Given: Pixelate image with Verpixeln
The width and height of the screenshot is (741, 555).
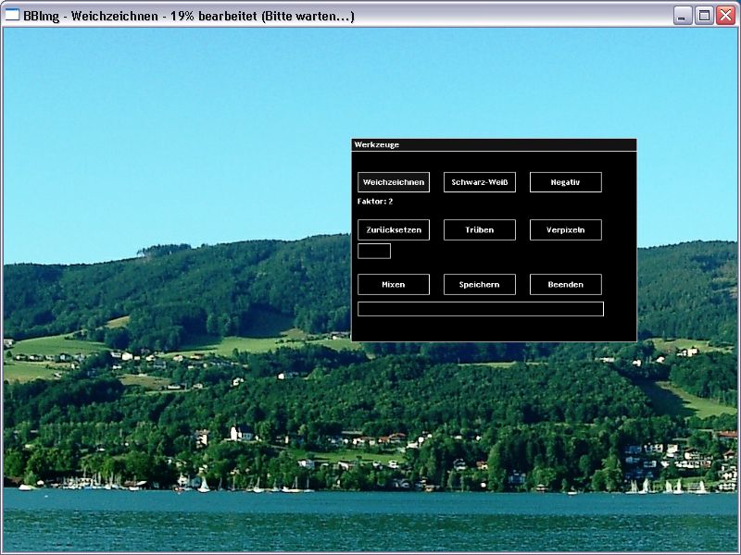Looking at the screenshot, I should pos(565,229).
